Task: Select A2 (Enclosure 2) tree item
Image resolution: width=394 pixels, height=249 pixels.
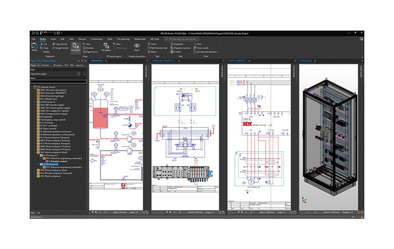Action: click(x=51, y=164)
